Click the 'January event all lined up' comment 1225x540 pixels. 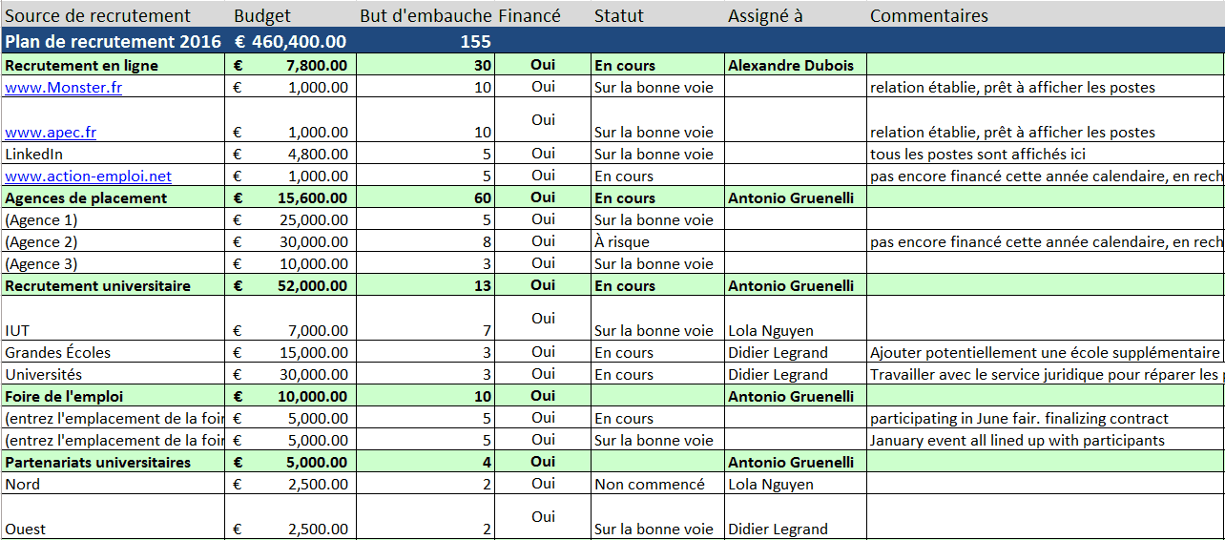pyautogui.click(x=1017, y=441)
